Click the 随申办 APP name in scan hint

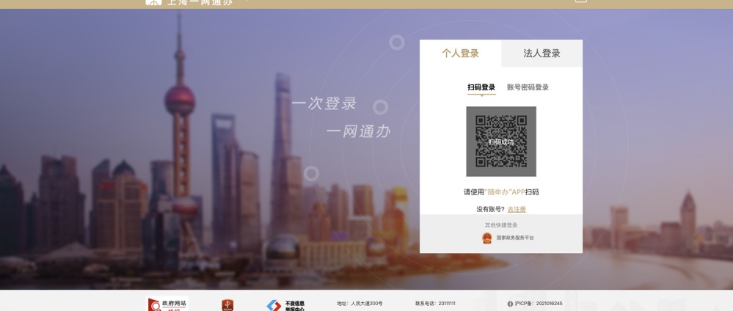(x=505, y=192)
